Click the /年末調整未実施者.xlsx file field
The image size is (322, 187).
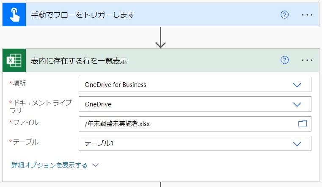click(195, 124)
